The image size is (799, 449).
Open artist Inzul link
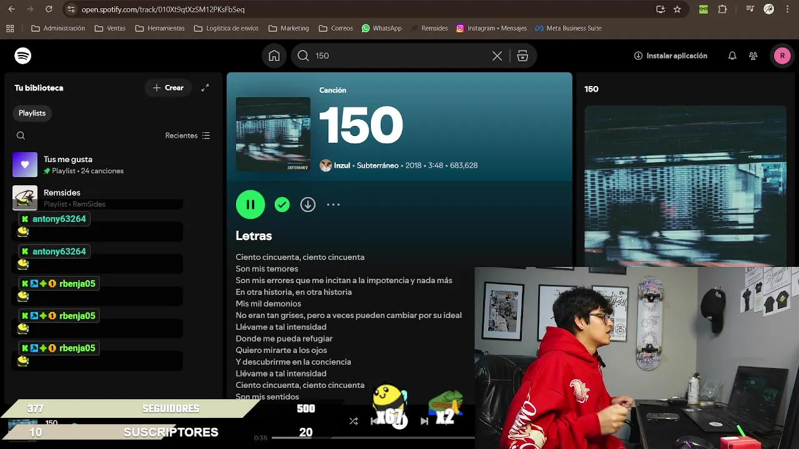point(341,165)
